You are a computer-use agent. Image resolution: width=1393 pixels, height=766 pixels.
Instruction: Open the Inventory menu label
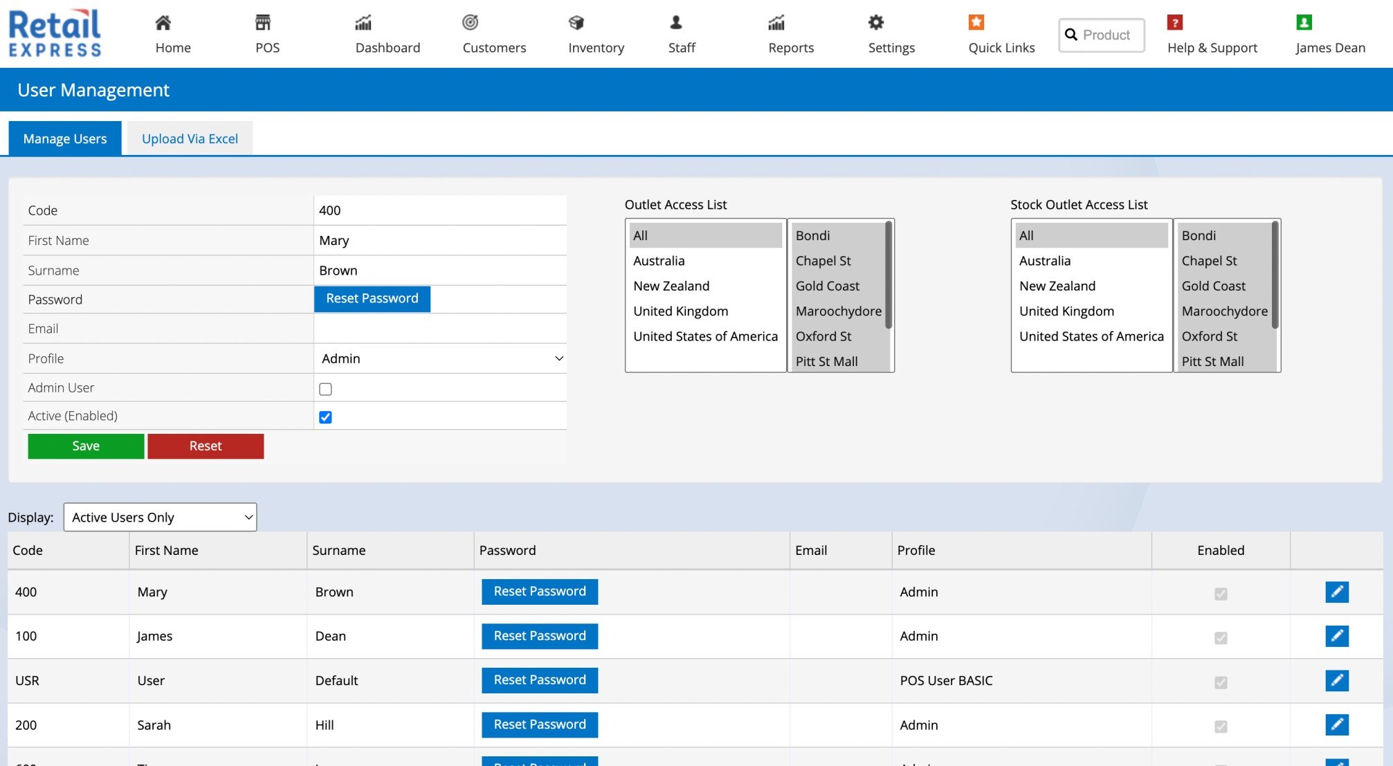coord(596,48)
